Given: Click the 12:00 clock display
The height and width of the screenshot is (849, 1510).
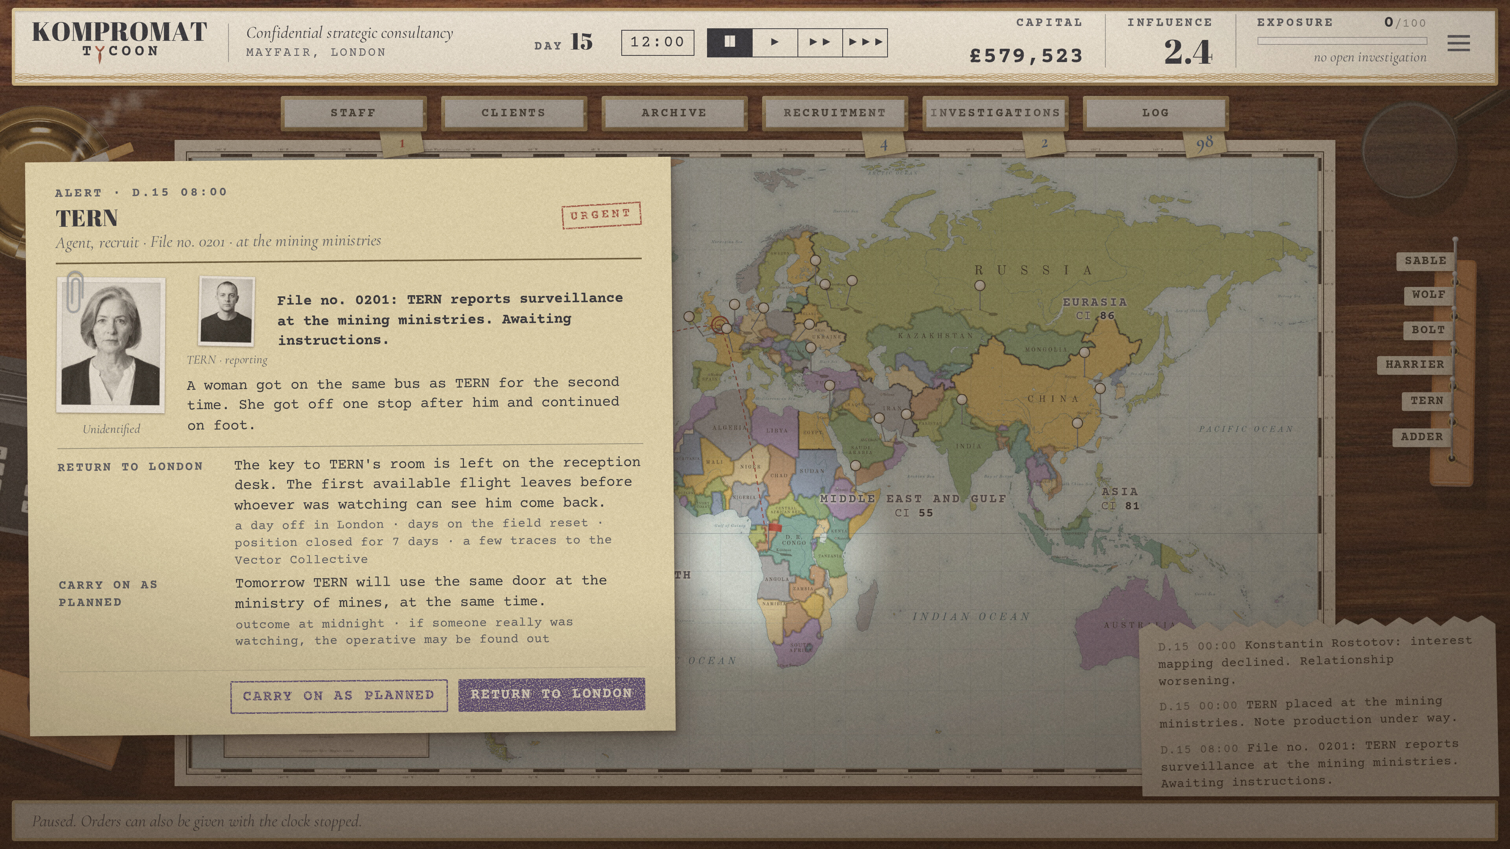Looking at the screenshot, I should (x=658, y=42).
